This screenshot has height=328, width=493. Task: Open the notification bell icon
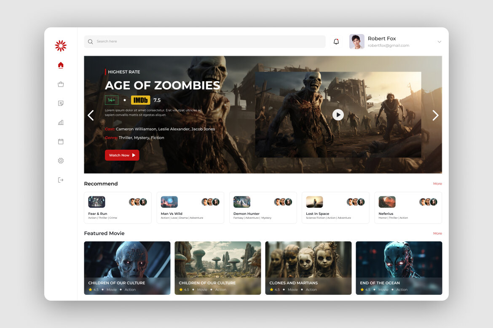(336, 41)
